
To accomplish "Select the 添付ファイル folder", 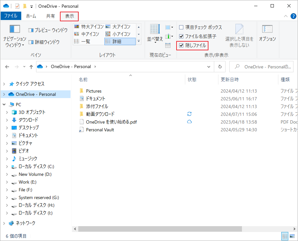I will (97, 106).
